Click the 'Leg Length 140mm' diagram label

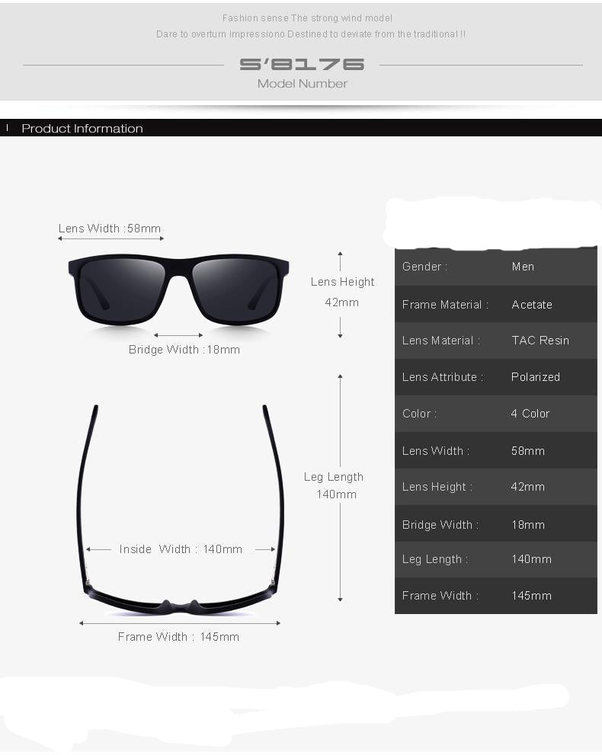point(335,485)
